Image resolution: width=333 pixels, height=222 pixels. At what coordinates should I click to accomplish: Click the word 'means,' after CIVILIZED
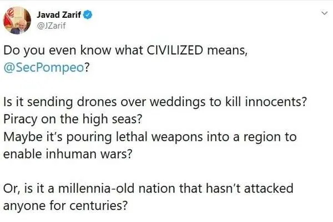pos(228,51)
